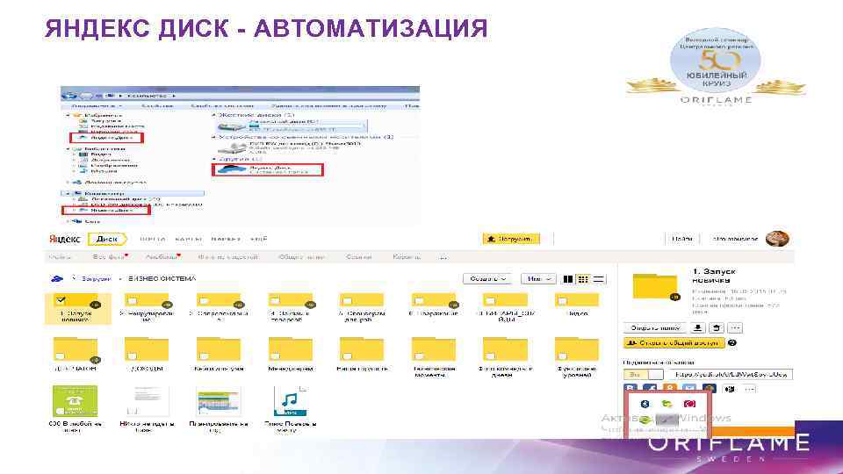The height and width of the screenshot is (474, 843).
Task: Collapse the Компьютер tree node
Action: pyautogui.click(x=68, y=193)
